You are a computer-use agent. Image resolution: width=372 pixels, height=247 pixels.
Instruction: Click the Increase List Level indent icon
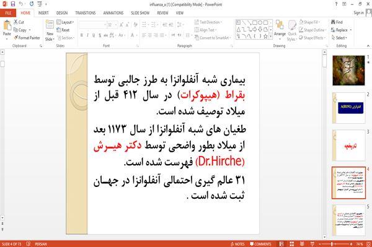point(171,25)
